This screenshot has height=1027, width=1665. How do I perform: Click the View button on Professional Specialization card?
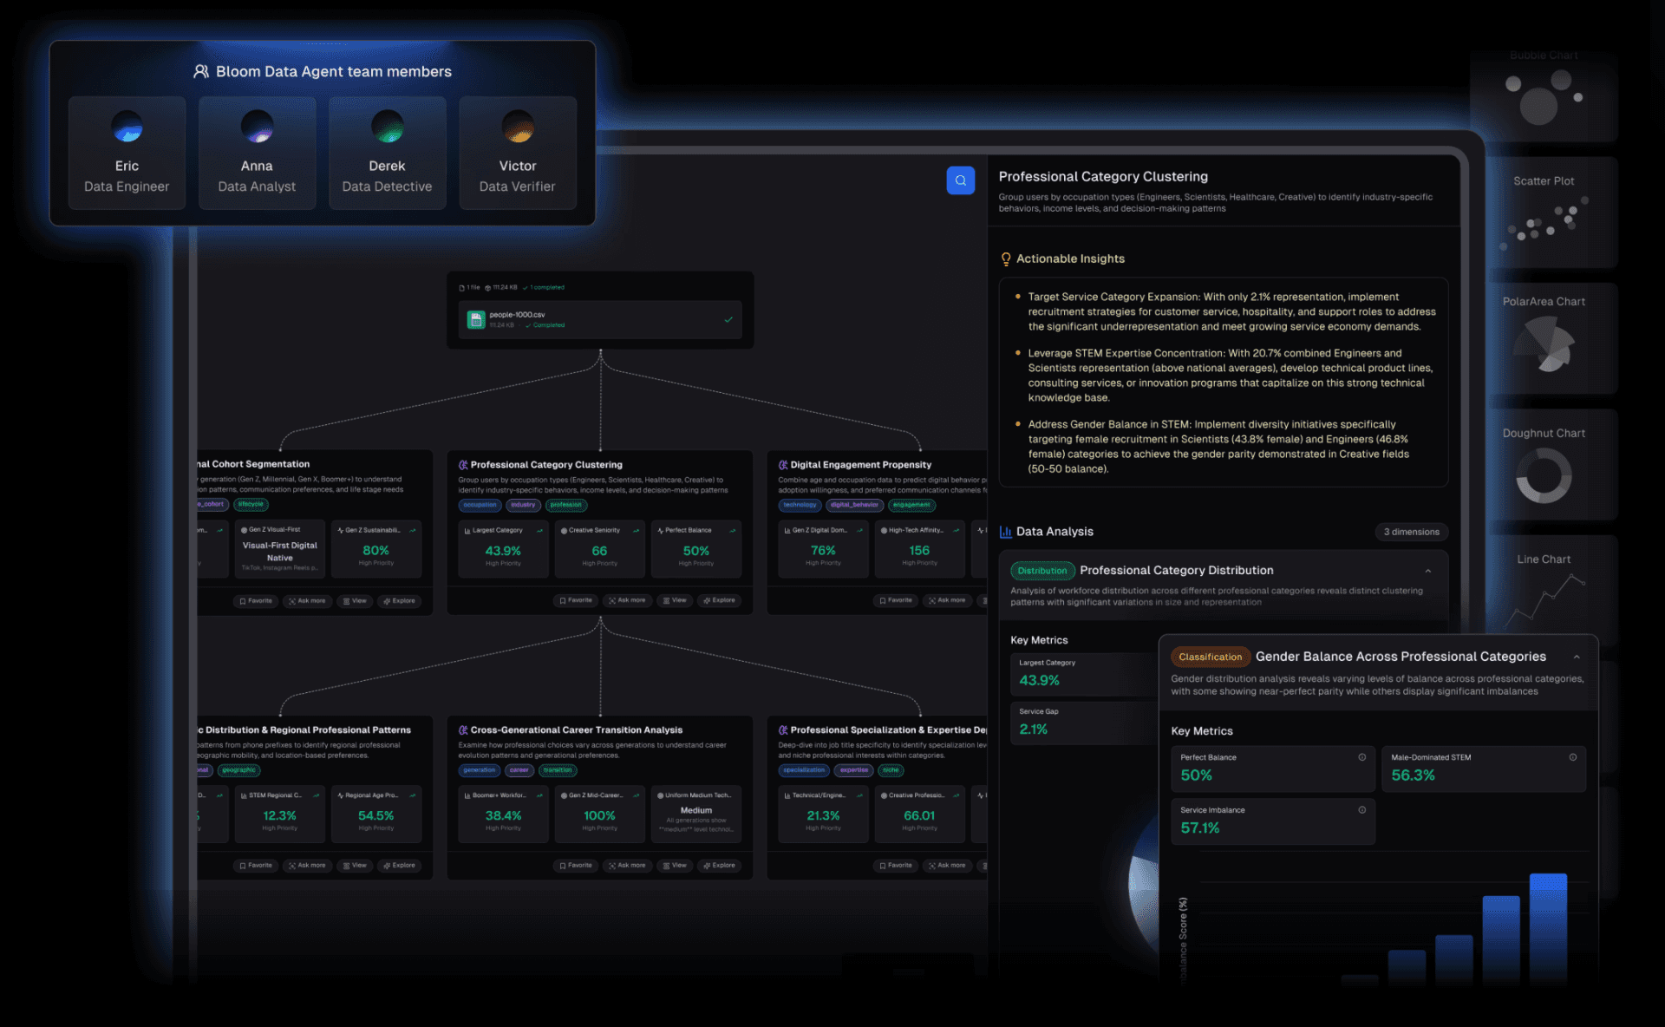[989, 865]
